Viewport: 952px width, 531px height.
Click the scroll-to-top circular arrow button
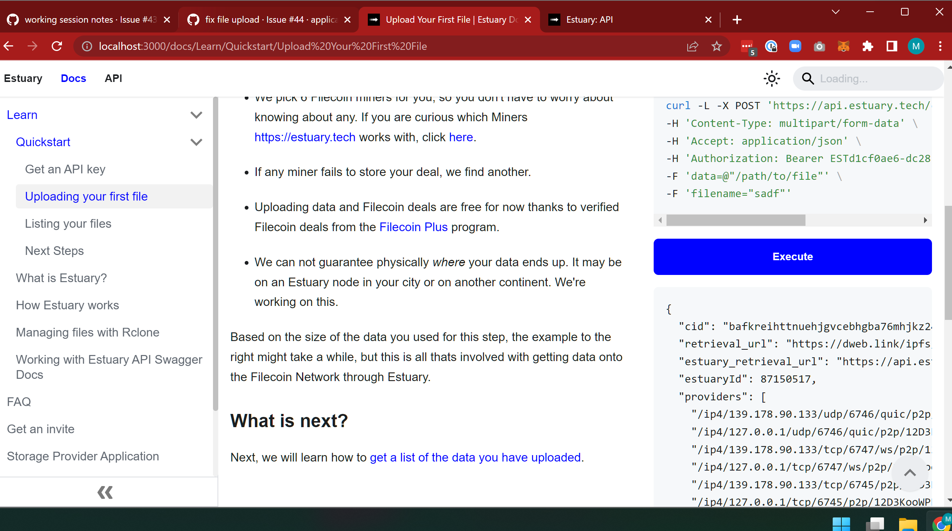[910, 473]
